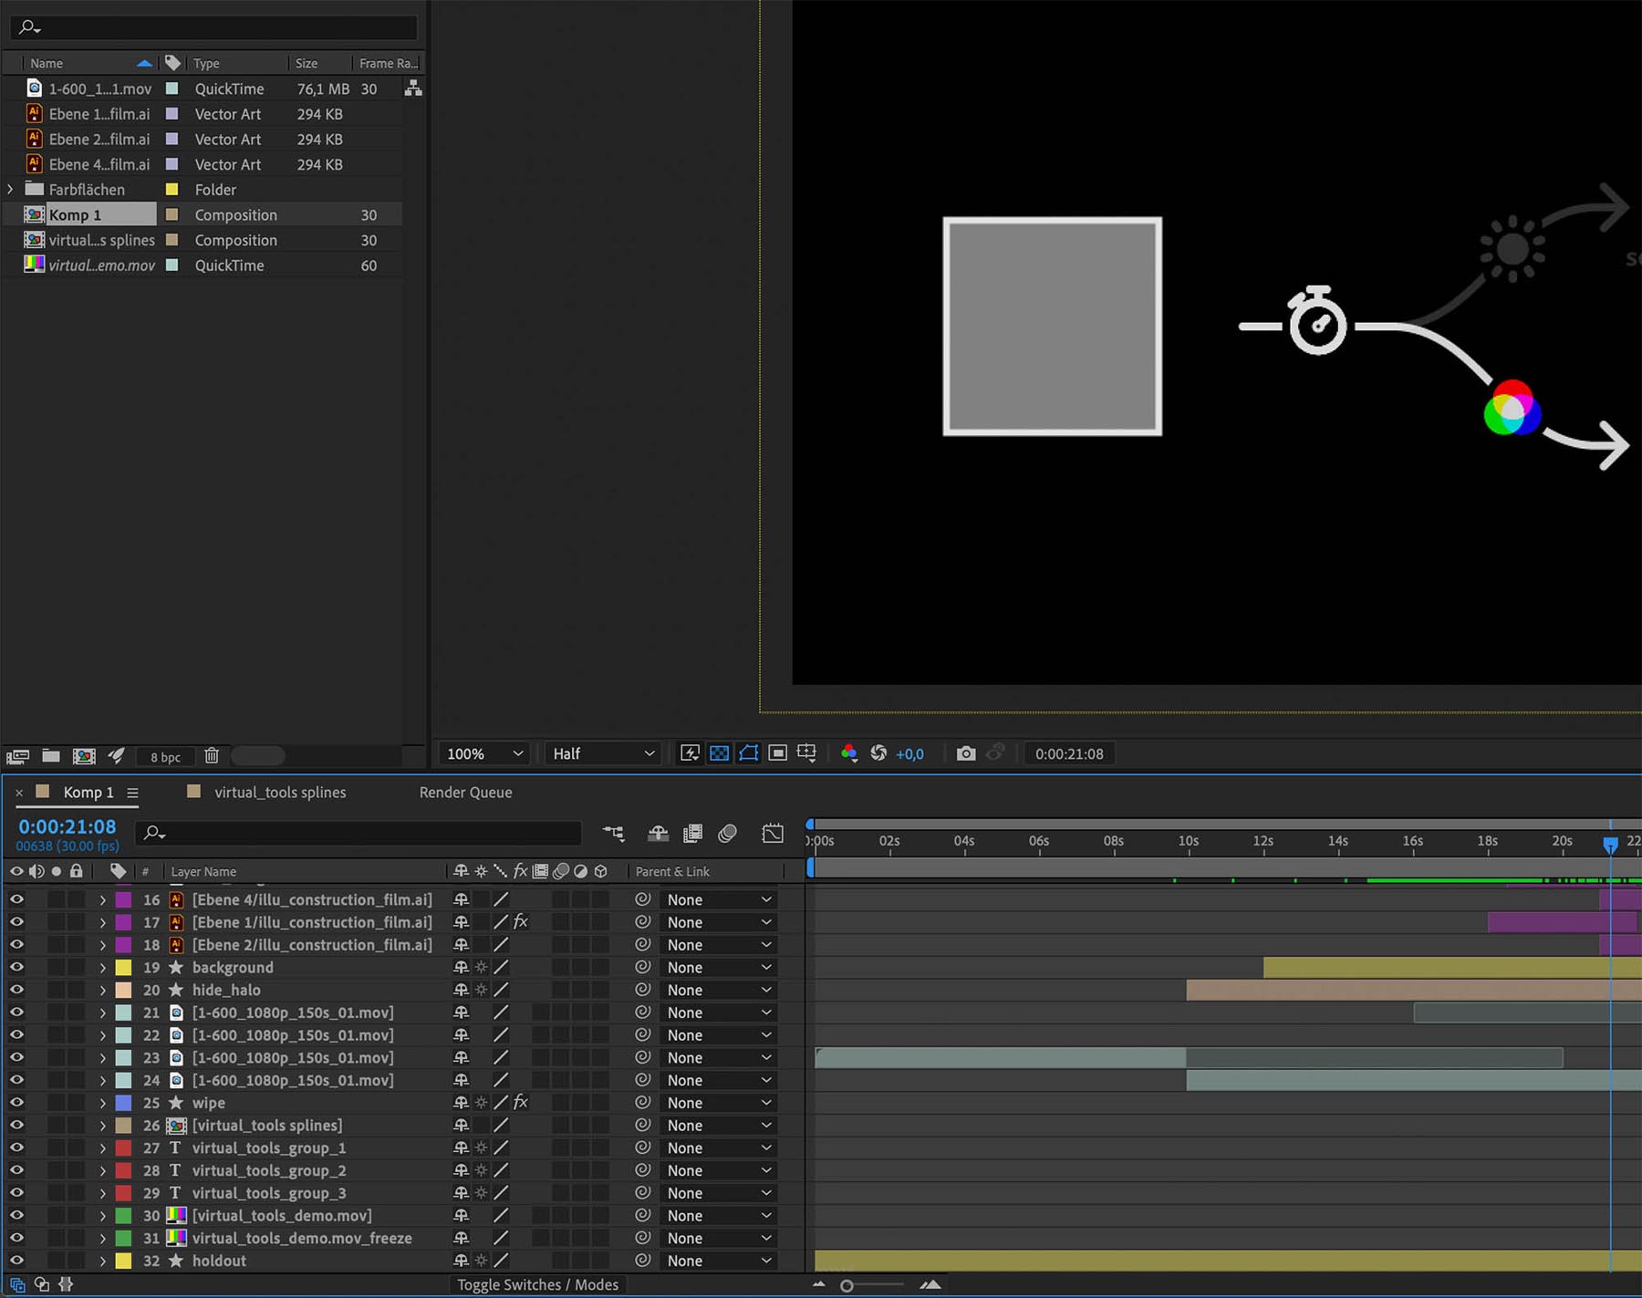
Task: Create a new folder in project panel
Action: coord(51,756)
